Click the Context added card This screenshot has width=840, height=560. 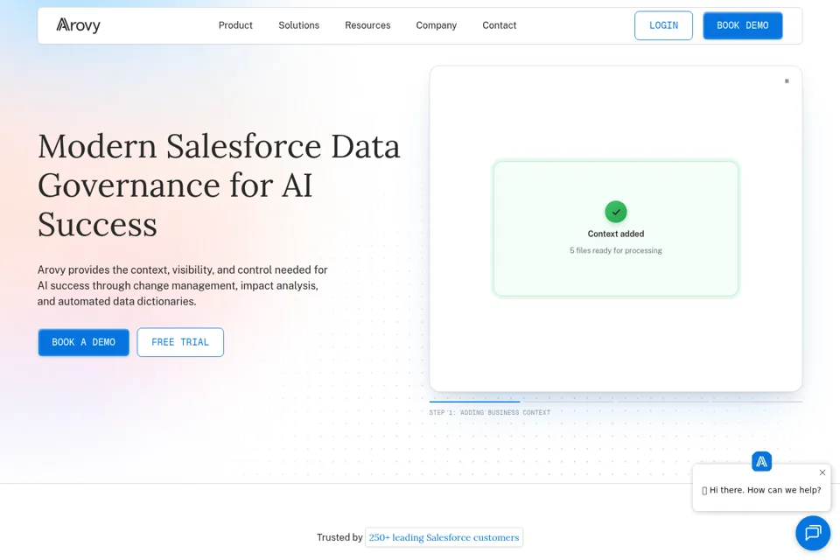tap(615, 228)
